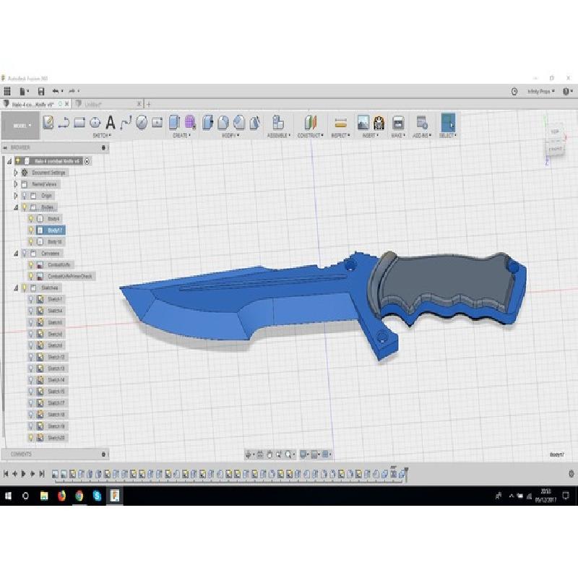
Task: Play the timeline history
Action: coord(24,474)
